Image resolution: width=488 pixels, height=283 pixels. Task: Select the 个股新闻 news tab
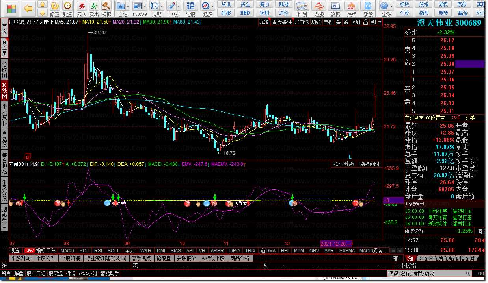tap(21, 258)
